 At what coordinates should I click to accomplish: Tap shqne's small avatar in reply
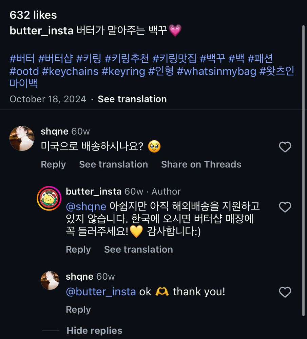click(50, 280)
